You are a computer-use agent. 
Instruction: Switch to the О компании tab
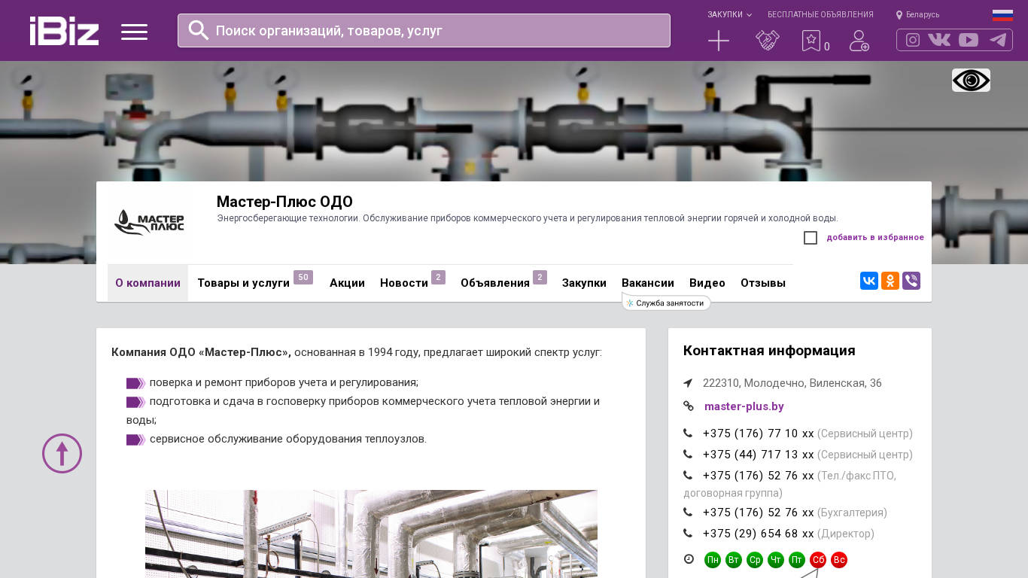[x=148, y=283]
